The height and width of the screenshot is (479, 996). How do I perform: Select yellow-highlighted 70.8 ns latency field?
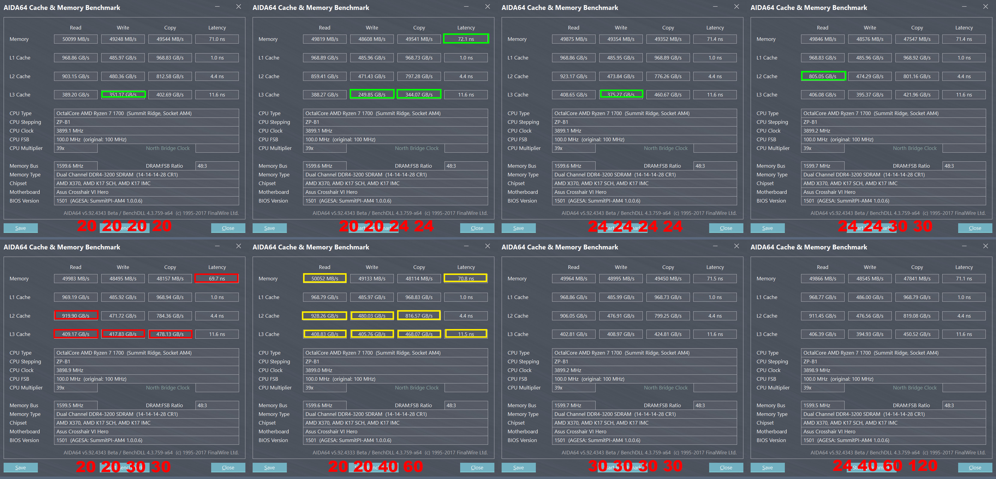click(466, 279)
